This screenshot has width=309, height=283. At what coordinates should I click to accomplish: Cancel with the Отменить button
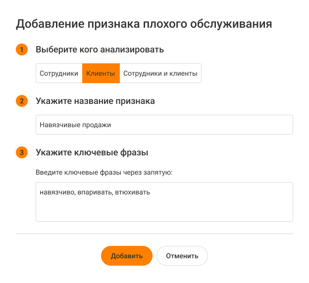[182, 256]
